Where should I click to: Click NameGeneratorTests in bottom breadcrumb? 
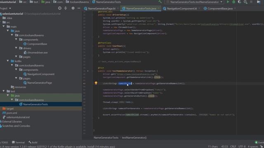point(106,138)
